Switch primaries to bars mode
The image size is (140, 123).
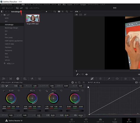76,82
